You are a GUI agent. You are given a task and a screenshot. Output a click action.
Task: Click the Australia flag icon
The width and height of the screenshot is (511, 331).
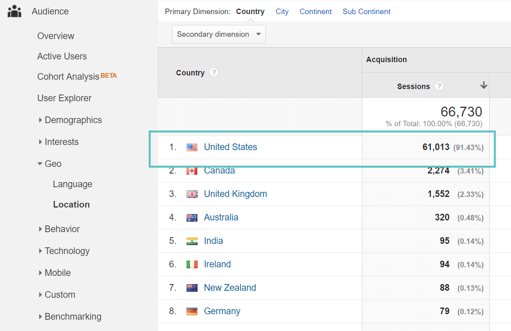click(192, 217)
